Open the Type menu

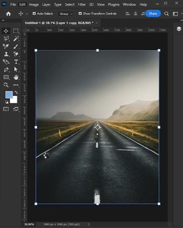pyautogui.click(x=58, y=5)
